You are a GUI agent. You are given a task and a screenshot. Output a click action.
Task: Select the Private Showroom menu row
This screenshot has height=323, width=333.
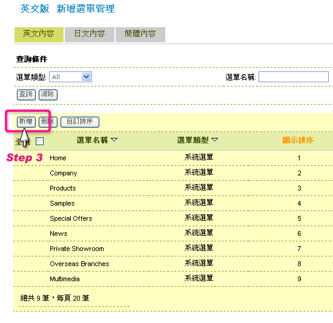point(173,249)
